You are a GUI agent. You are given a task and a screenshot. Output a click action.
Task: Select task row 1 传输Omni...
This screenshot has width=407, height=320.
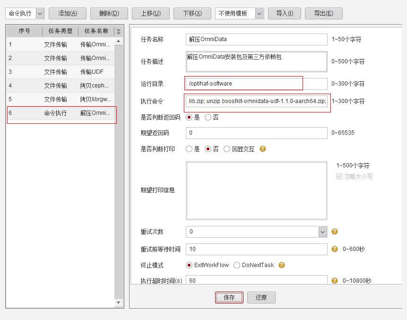60,44
